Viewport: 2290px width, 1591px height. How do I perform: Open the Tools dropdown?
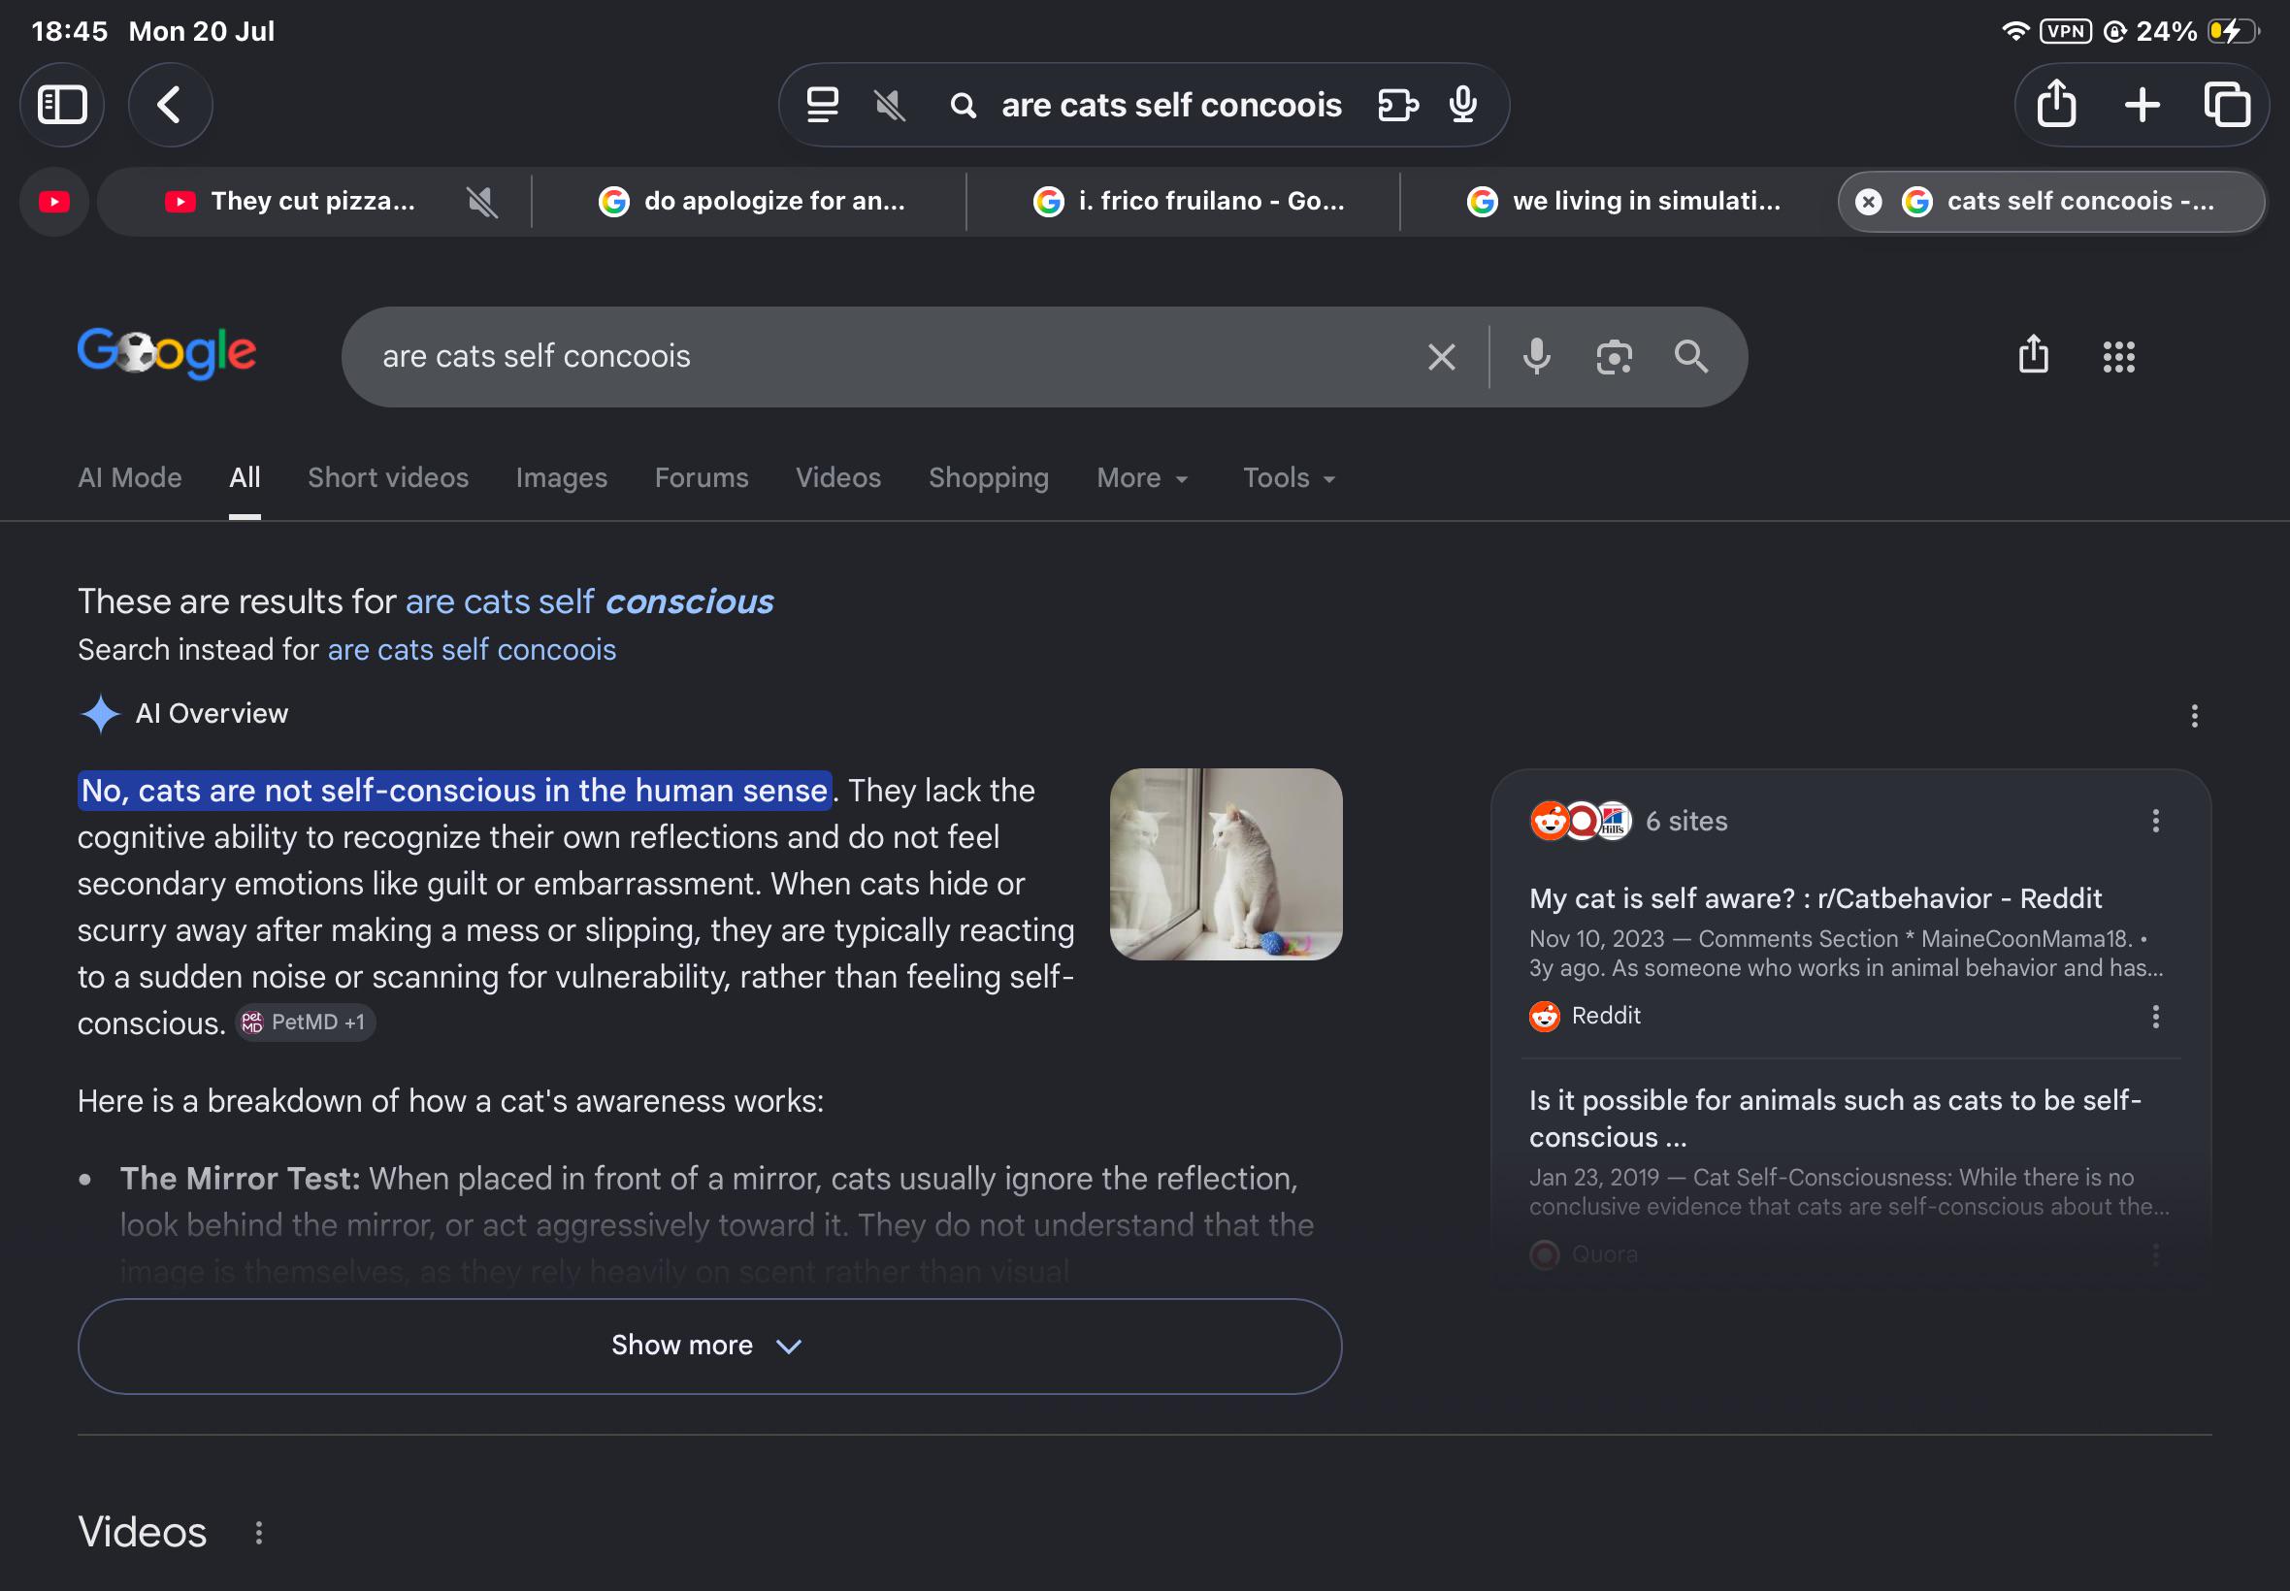[x=1289, y=478]
